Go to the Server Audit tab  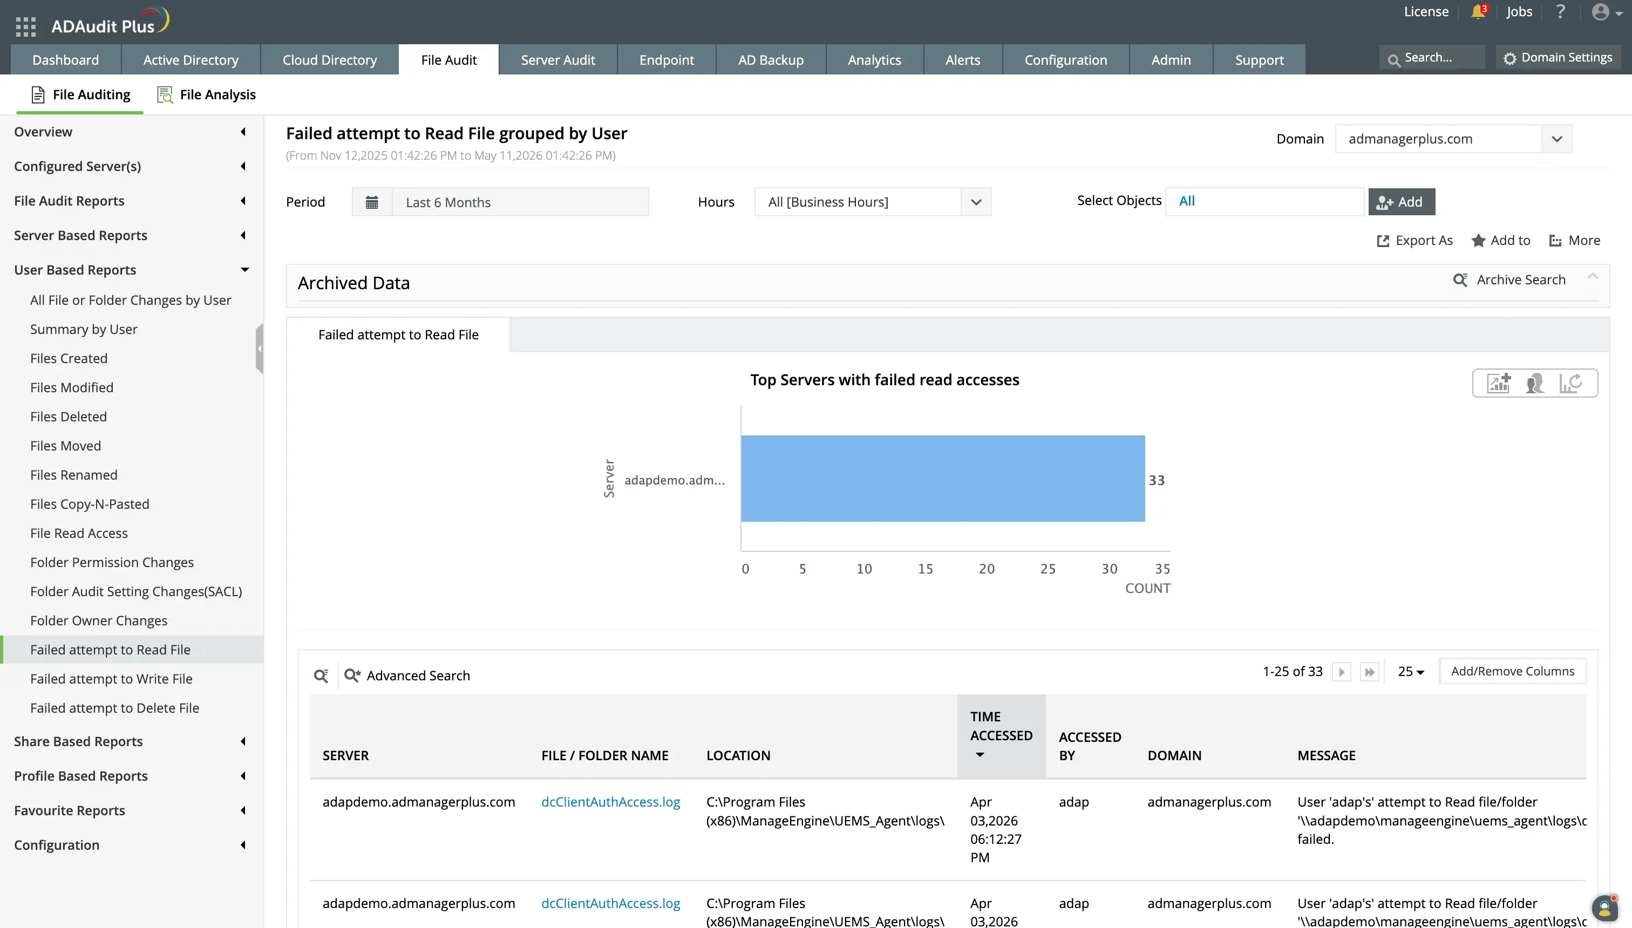tap(558, 59)
